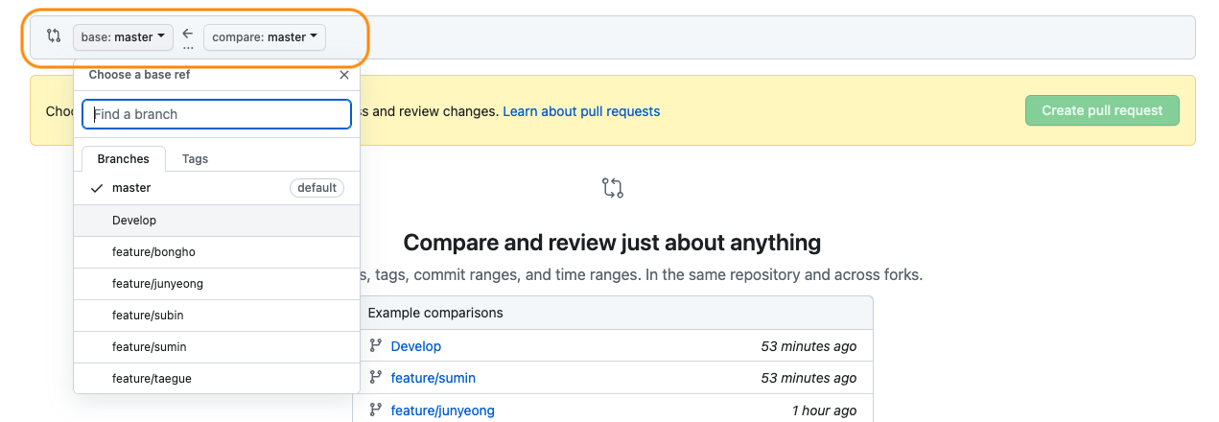Screen dimensions: 1219x422
Task: Select the checked master branch
Action: click(131, 188)
